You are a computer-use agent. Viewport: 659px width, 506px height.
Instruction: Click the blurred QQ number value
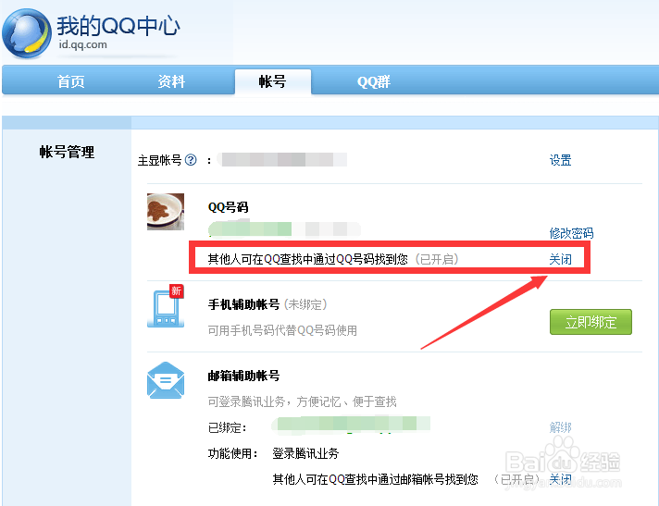(x=284, y=229)
